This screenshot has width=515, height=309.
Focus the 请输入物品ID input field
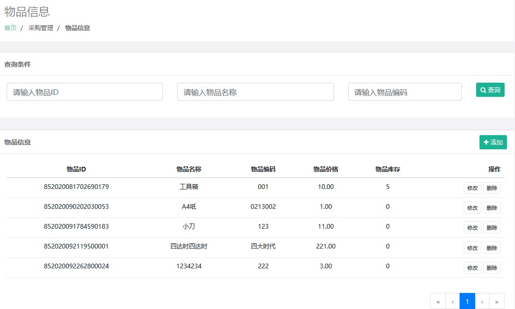coord(85,92)
